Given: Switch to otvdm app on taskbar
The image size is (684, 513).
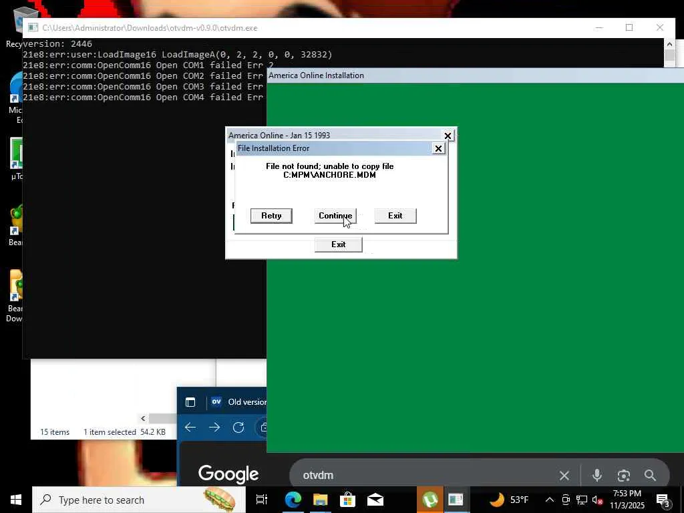Looking at the screenshot, I should point(456,500).
